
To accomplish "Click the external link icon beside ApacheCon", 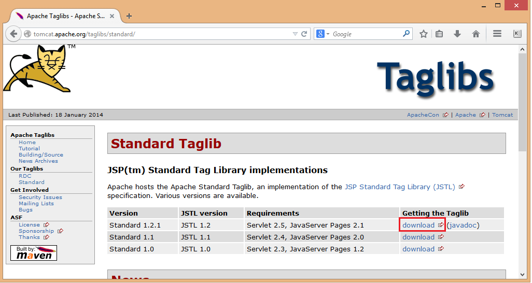I will (x=445, y=115).
